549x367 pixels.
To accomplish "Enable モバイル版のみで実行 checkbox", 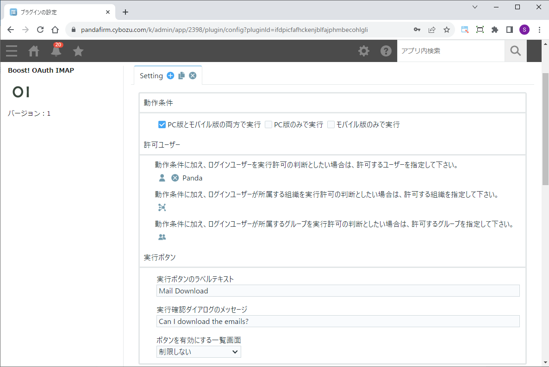I will (331, 124).
